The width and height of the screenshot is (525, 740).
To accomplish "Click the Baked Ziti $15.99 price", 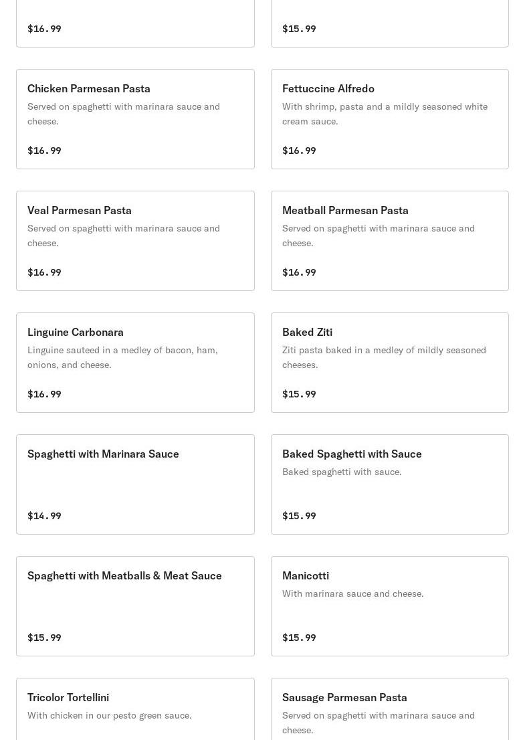I will (299, 394).
